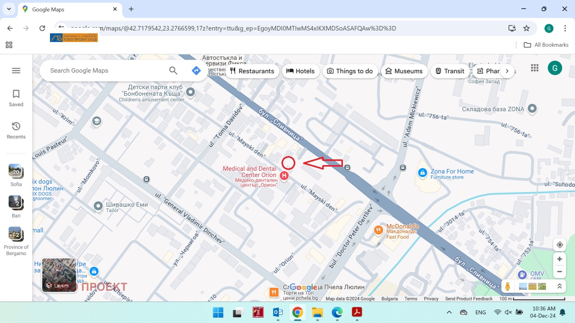Show your location on the map
Image resolution: width=575 pixels, height=323 pixels.
(x=560, y=245)
